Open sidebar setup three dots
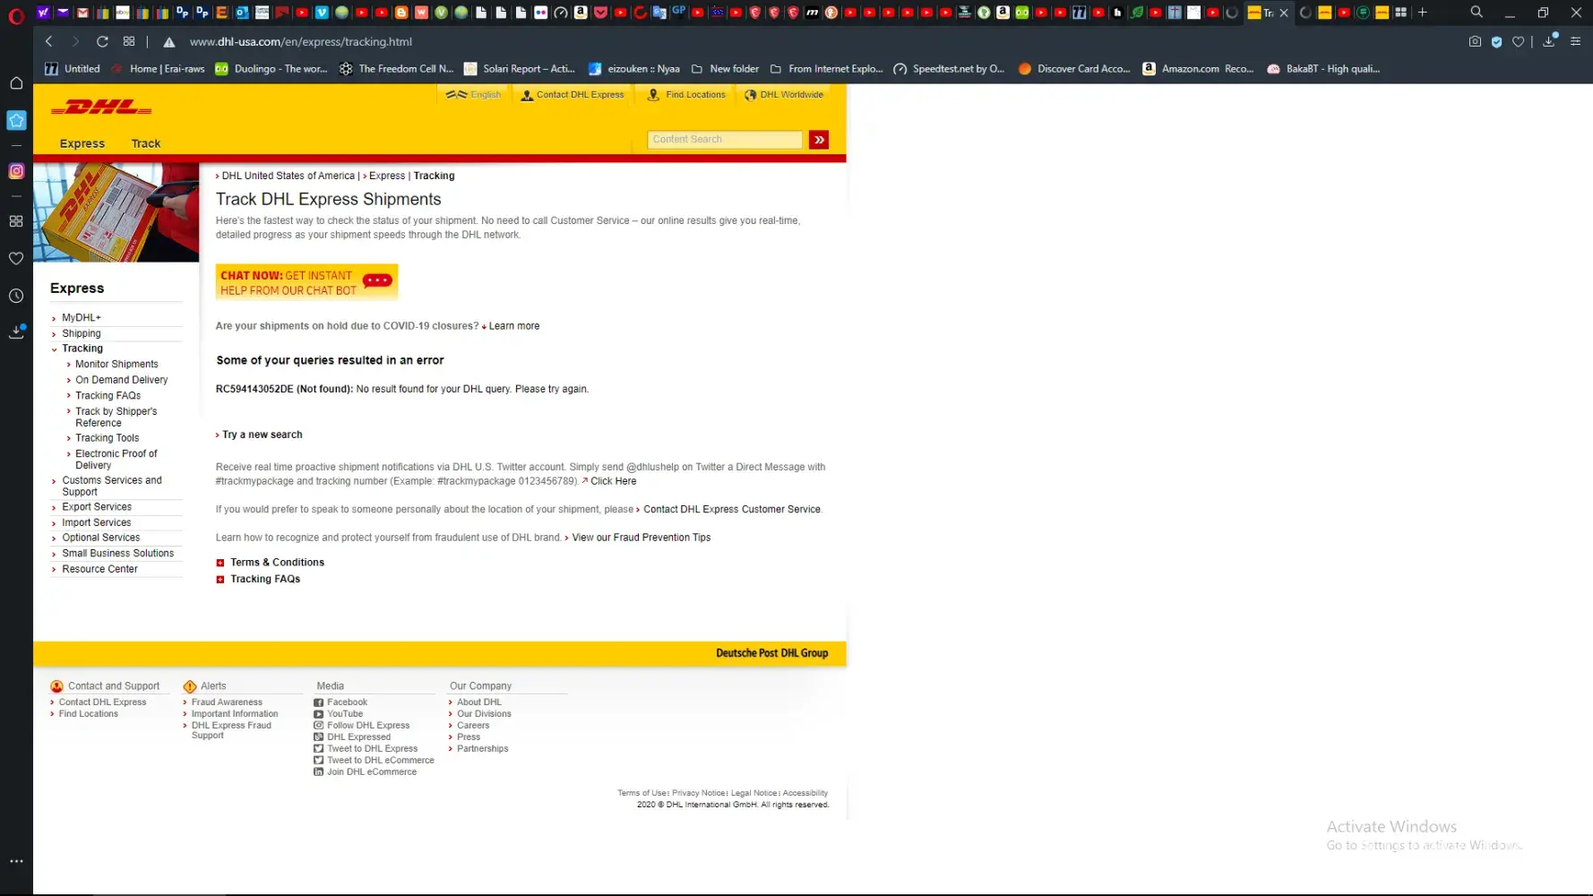This screenshot has width=1593, height=896. point(16,861)
